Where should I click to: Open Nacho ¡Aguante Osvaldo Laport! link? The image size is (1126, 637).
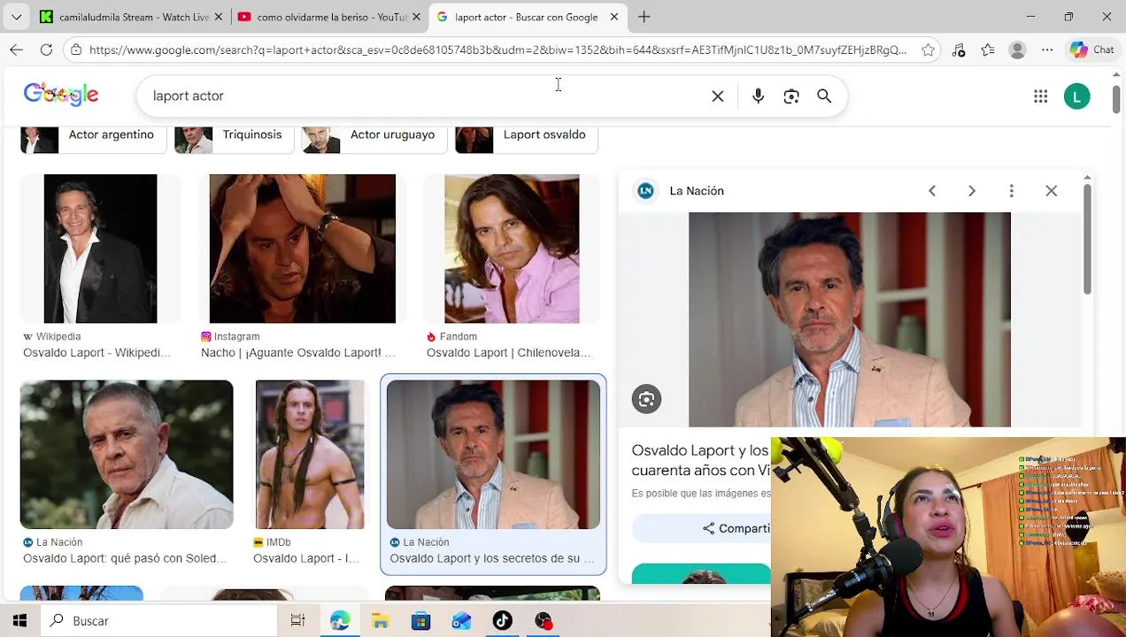pos(298,353)
